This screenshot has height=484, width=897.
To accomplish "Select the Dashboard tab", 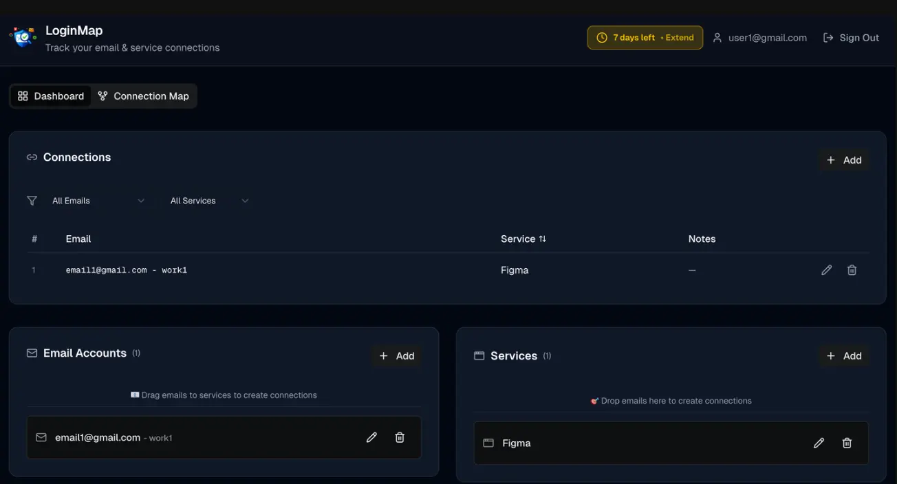I will (51, 96).
